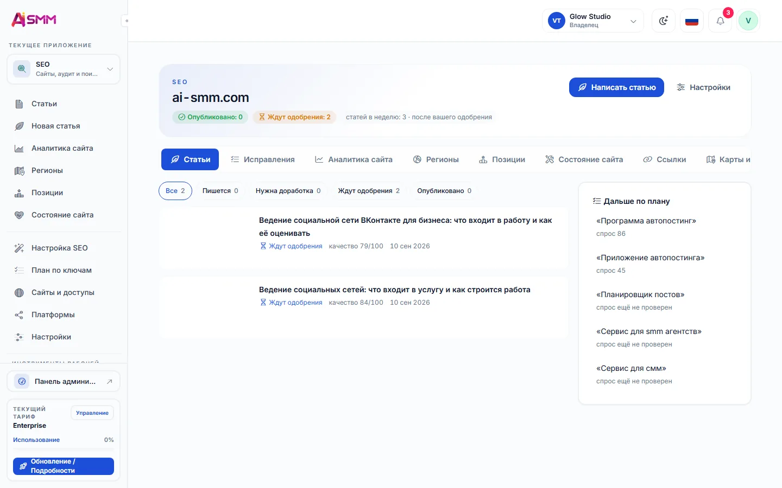The width and height of the screenshot is (782, 488).
Task: Switch to the Ссылки tab
Action: point(665,159)
